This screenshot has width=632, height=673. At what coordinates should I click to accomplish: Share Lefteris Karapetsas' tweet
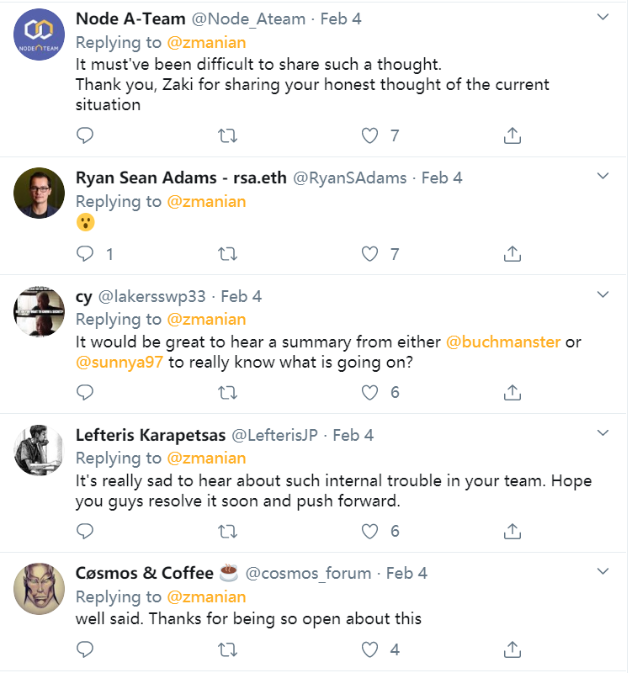pyautogui.click(x=513, y=531)
